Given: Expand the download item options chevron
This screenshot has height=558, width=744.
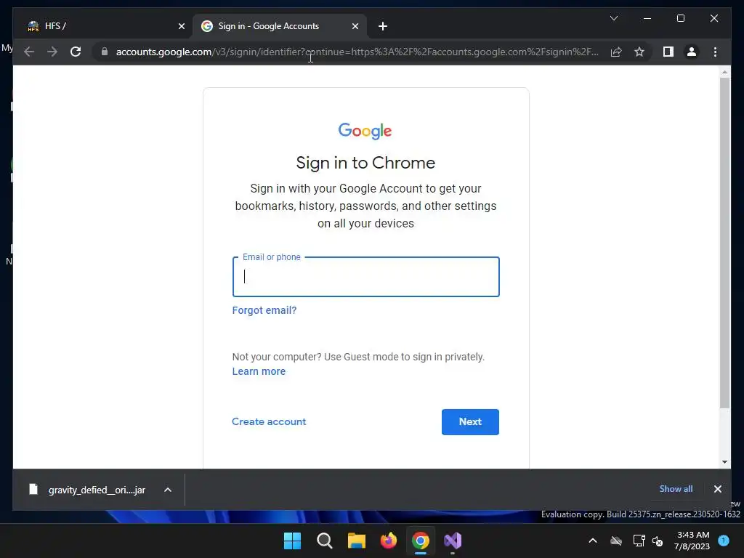Looking at the screenshot, I should (168, 490).
